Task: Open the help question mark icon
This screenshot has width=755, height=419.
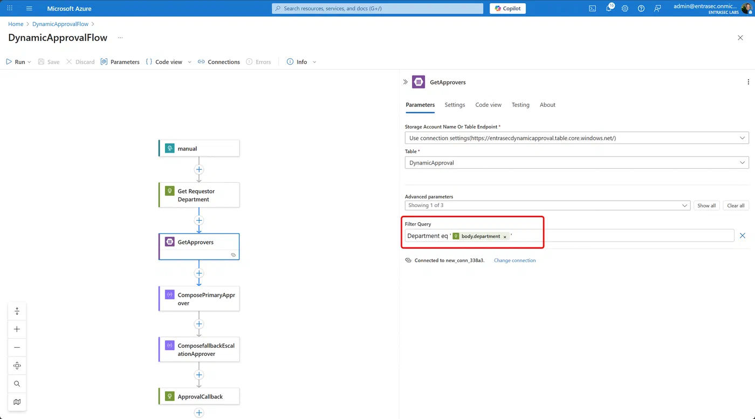Action: pyautogui.click(x=641, y=9)
